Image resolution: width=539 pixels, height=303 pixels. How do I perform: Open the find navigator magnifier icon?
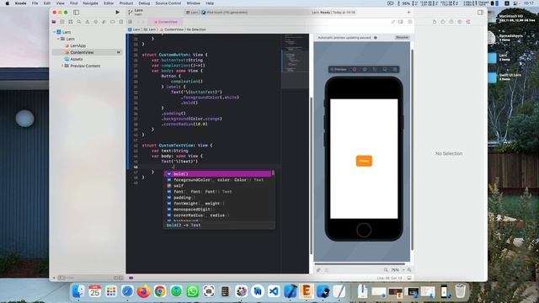tap(79, 22)
